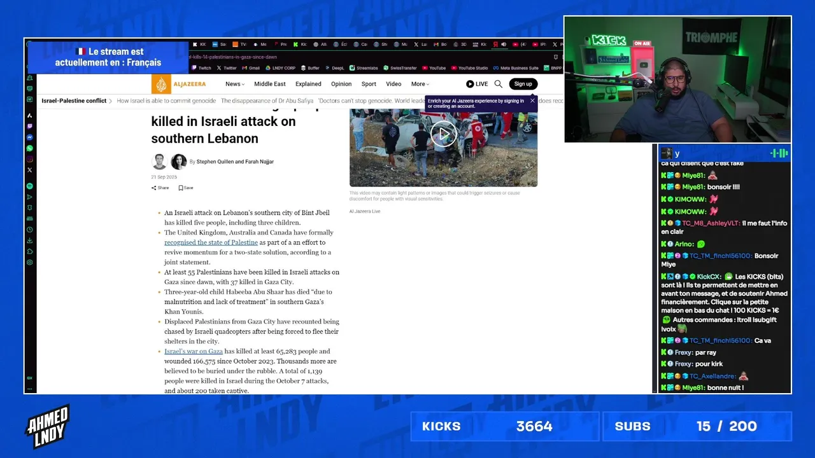Open the player triangle icon in sidebar

point(30,197)
